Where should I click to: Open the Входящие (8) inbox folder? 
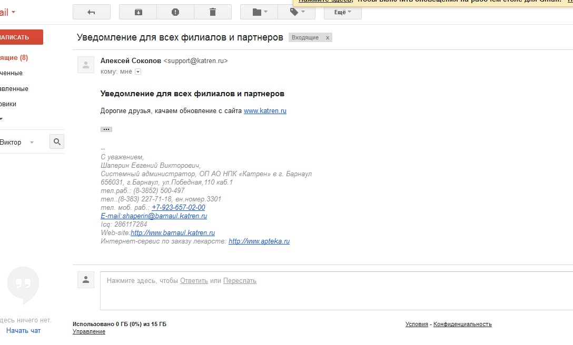tap(14, 58)
